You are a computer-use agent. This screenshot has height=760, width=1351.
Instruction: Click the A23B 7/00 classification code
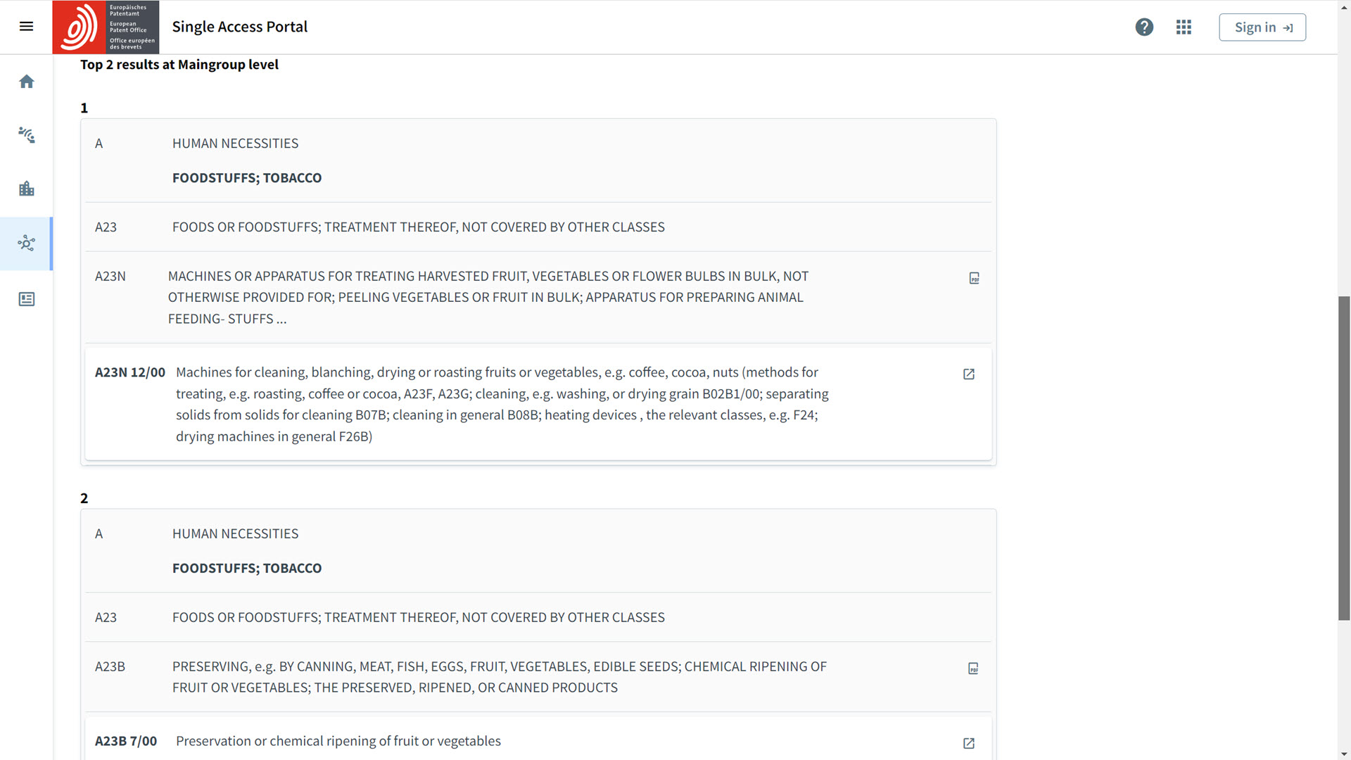[126, 741]
